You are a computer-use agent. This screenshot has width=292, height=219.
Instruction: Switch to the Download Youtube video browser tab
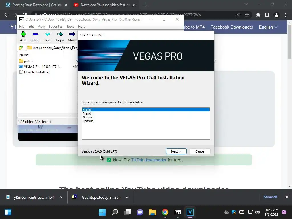pyautogui.click(x=105, y=5)
